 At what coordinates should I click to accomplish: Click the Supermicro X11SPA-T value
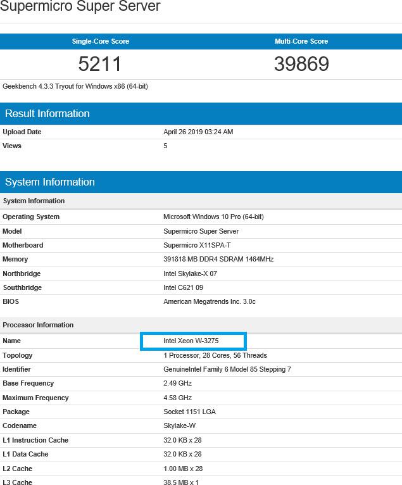coord(197,245)
